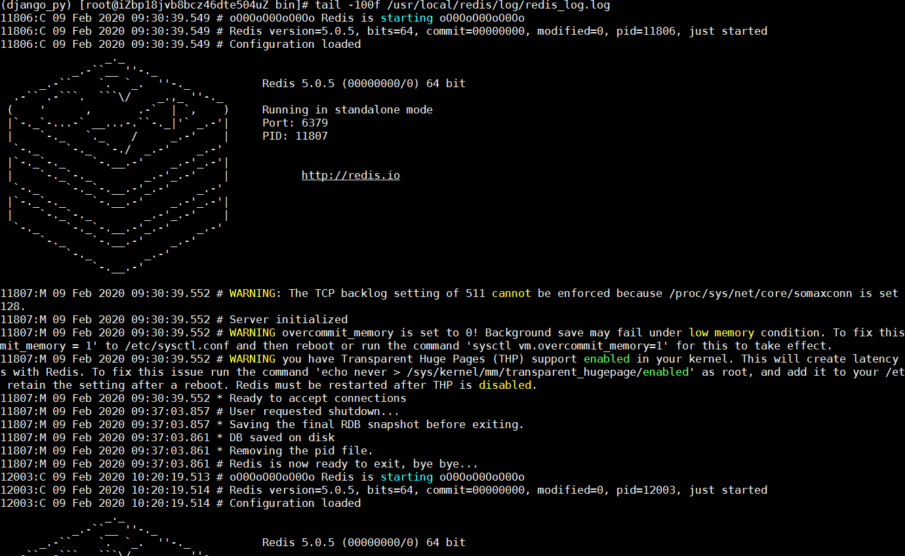Click 'PID: 11807' text

(295, 136)
